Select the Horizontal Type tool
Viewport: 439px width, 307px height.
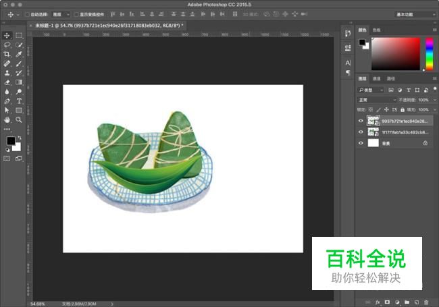(19, 101)
